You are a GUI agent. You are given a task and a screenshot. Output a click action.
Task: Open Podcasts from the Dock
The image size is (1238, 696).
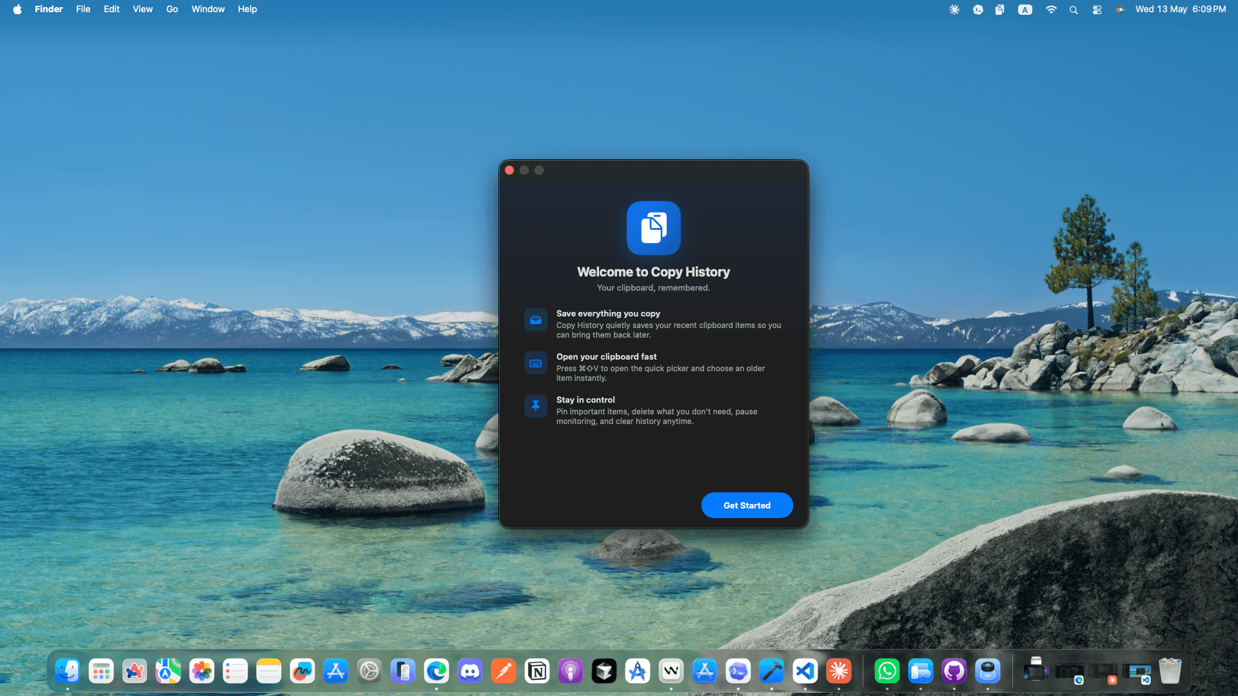point(571,672)
